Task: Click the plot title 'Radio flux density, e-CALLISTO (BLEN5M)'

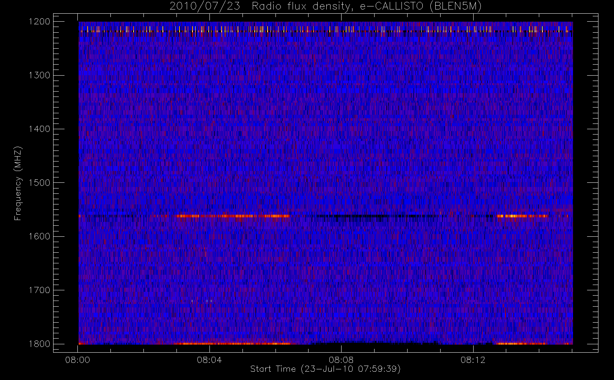Action: point(367,6)
